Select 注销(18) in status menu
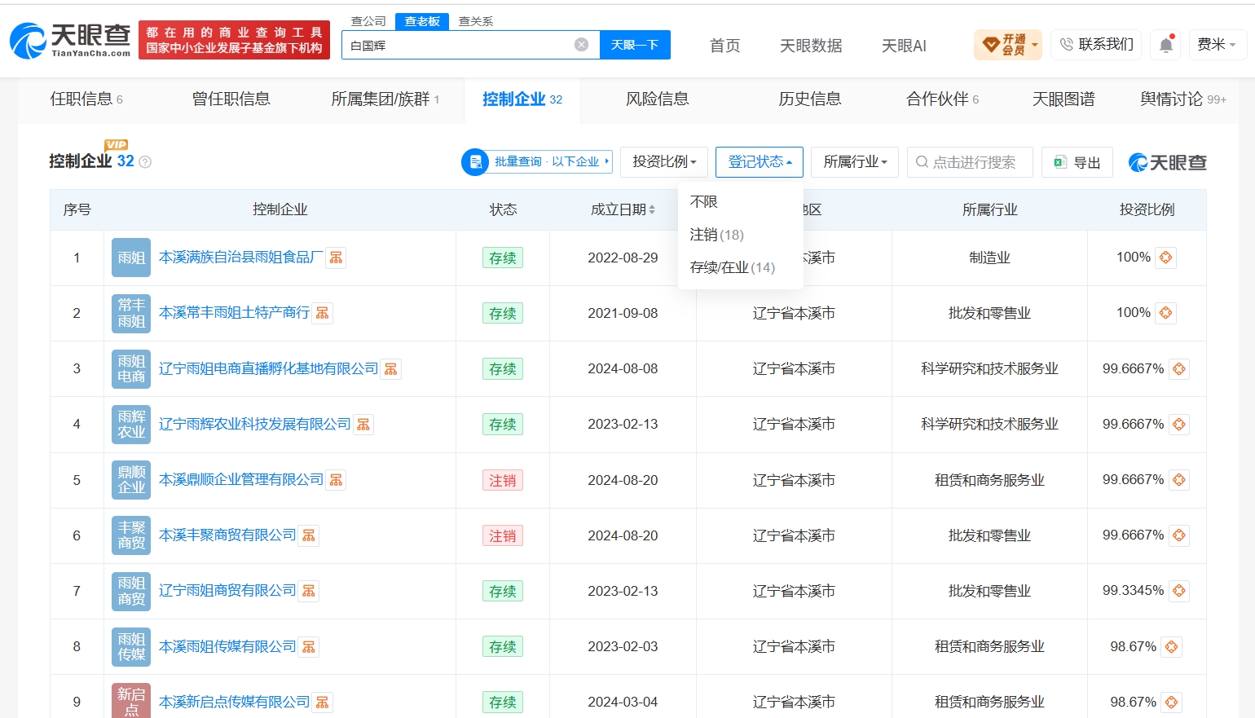 pyautogui.click(x=717, y=235)
